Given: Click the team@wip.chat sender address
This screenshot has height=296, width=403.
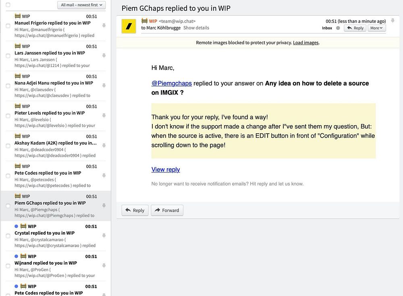Looking at the screenshot, I should [177, 21].
